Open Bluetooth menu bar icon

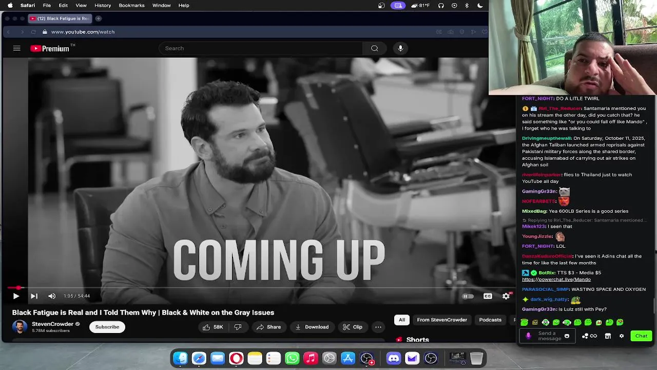click(467, 5)
